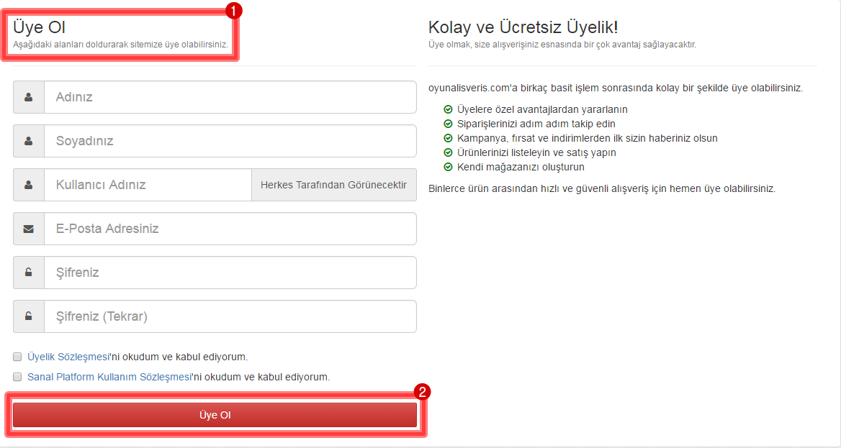This screenshot has width=841, height=448.
Task: Focus the Soyadınız input field
Action: pos(230,141)
